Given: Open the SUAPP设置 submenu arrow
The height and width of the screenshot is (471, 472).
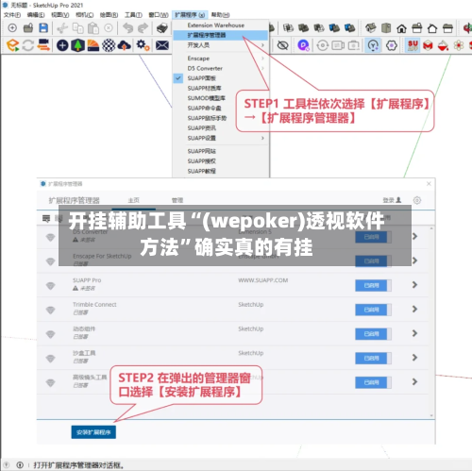Looking at the screenshot, I should tap(262, 138).
